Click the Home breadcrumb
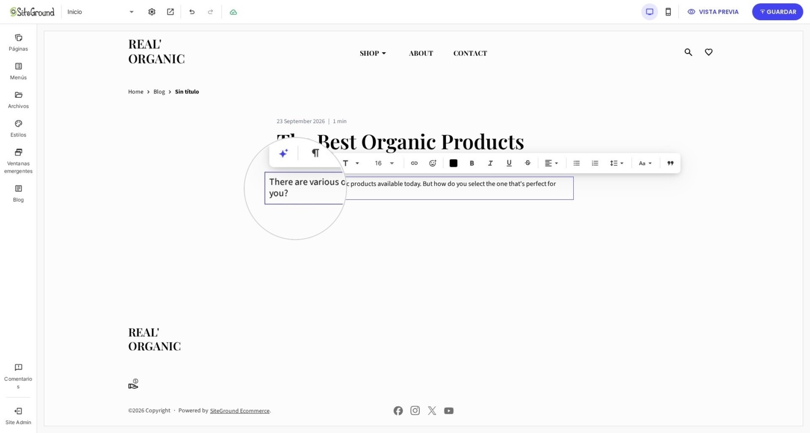 point(136,92)
